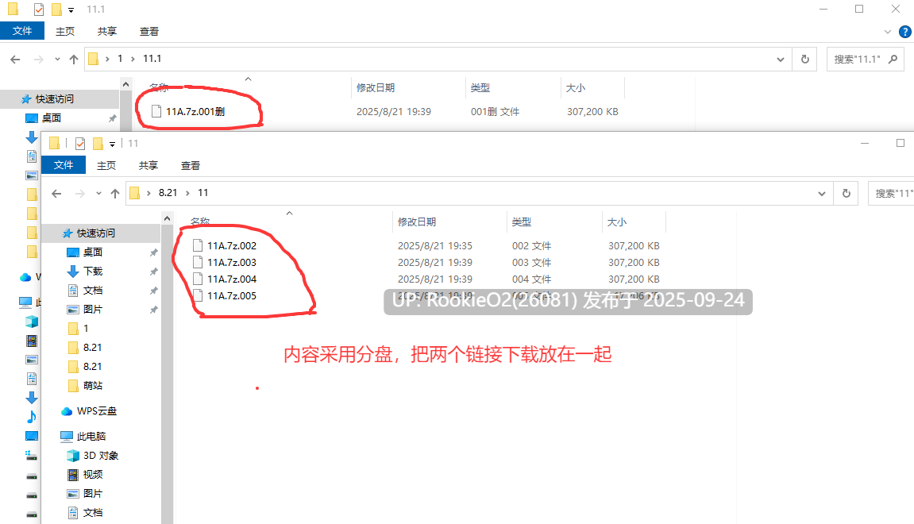Sort by 修改日期 in 11.1 window

pos(376,88)
